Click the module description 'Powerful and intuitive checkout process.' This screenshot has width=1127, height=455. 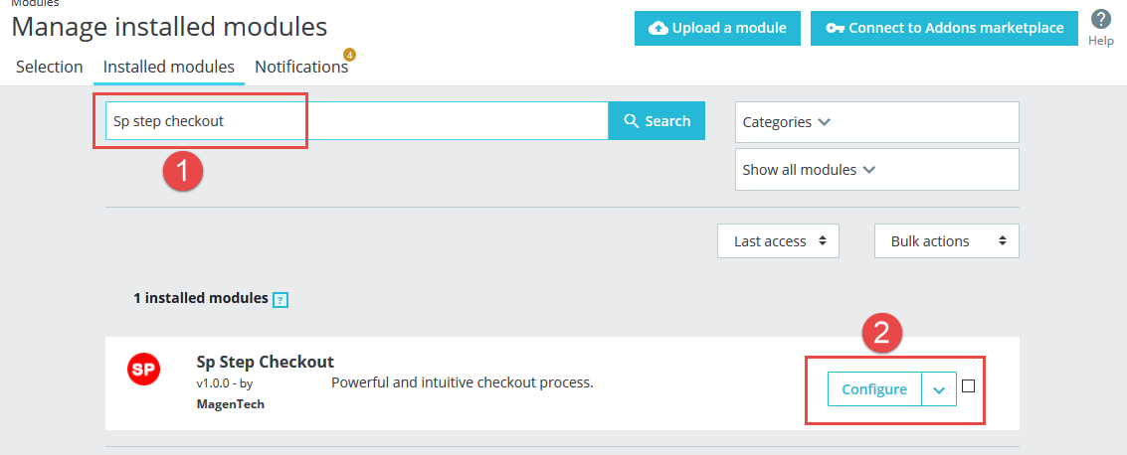463,382
